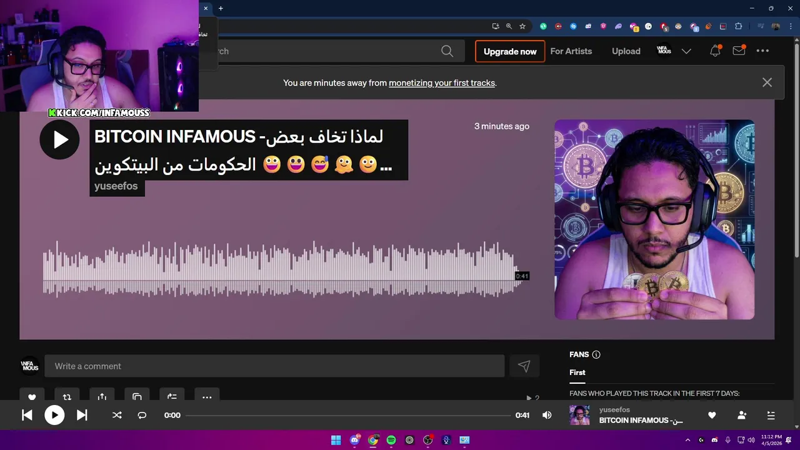Toggle repeat in player bar

pyautogui.click(x=142, y=415)
